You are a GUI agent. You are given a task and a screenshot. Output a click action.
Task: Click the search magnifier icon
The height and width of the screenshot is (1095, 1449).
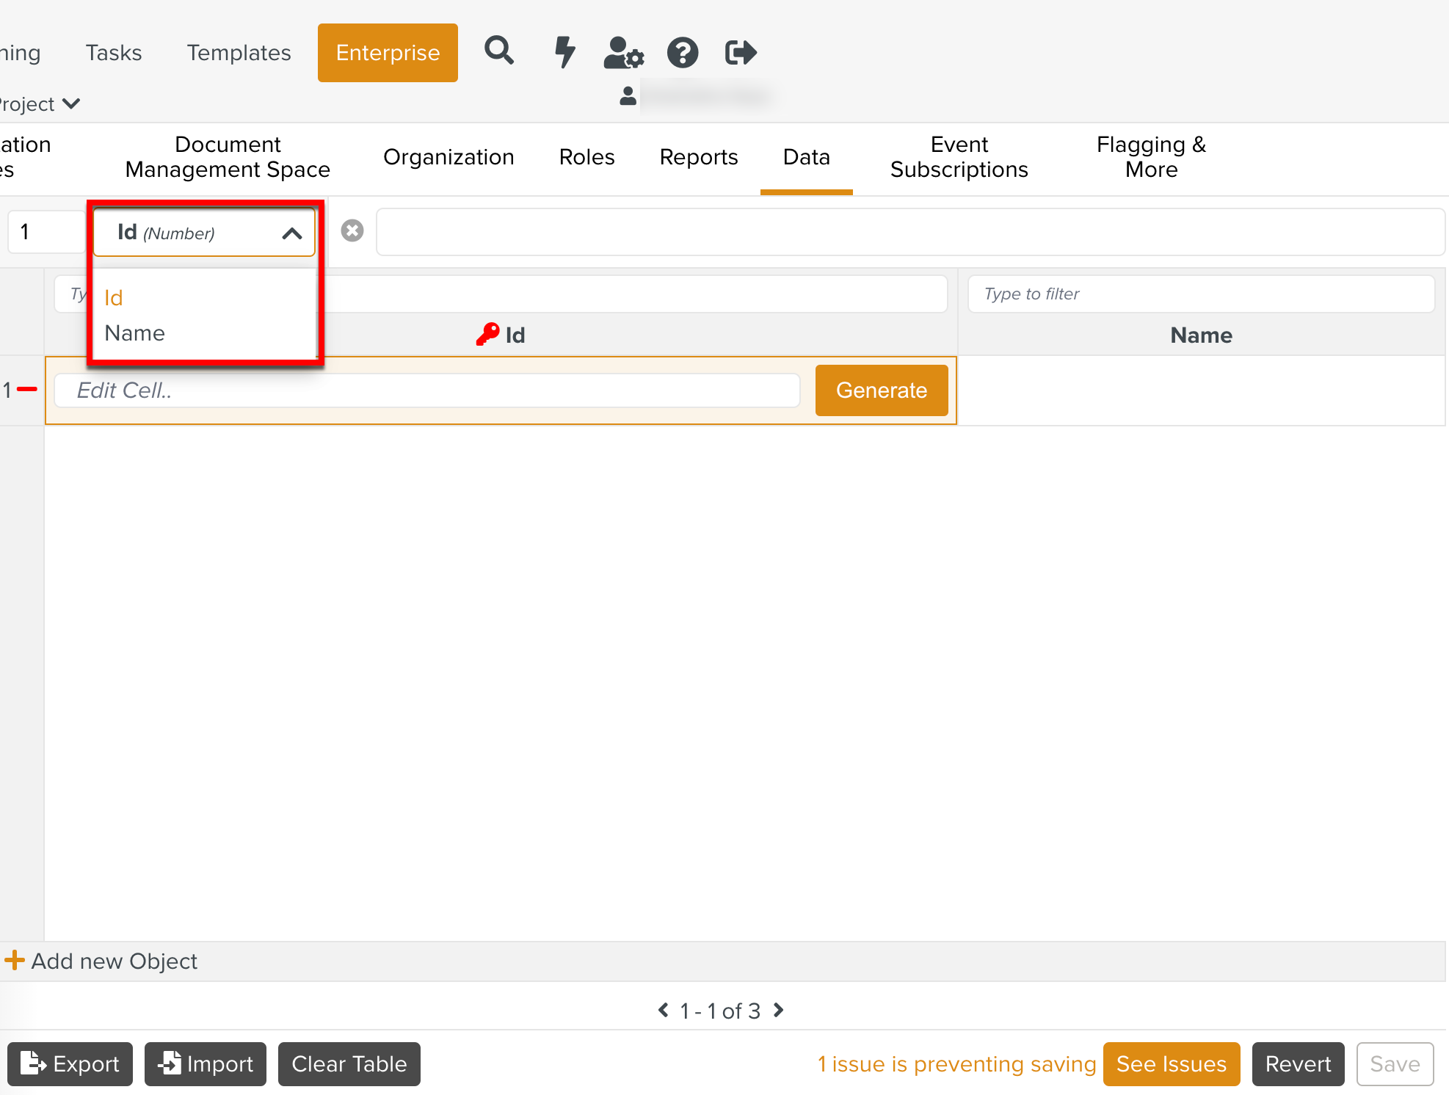499,52
